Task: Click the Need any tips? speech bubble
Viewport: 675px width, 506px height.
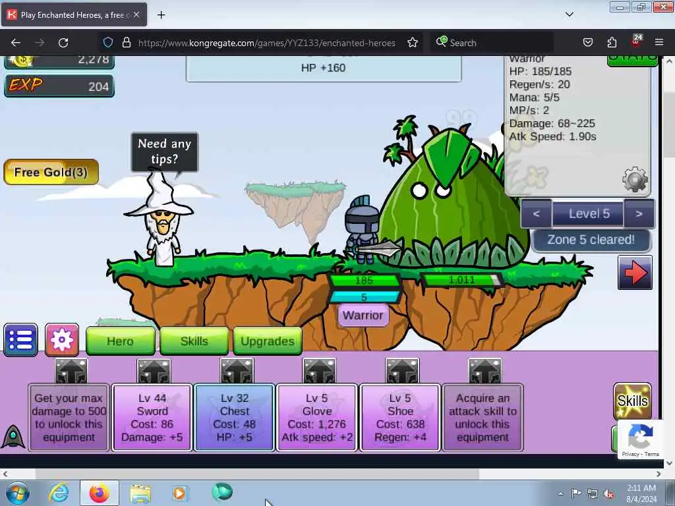Action: pyautogui.click(x=164, y=152)
